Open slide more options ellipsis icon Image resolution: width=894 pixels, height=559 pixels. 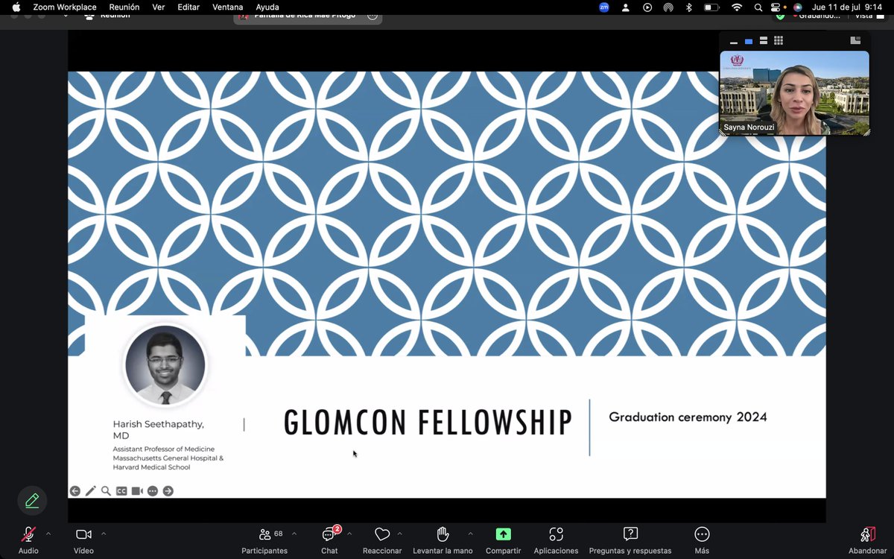(x=153, y=491)
